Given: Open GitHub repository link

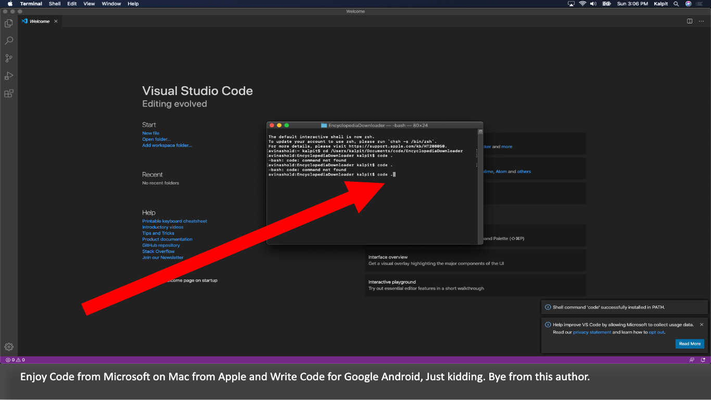Looking at the screenshot, I should 161,245.
